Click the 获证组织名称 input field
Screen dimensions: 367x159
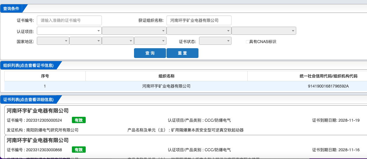pyautogui.click(x=199, y=20)
